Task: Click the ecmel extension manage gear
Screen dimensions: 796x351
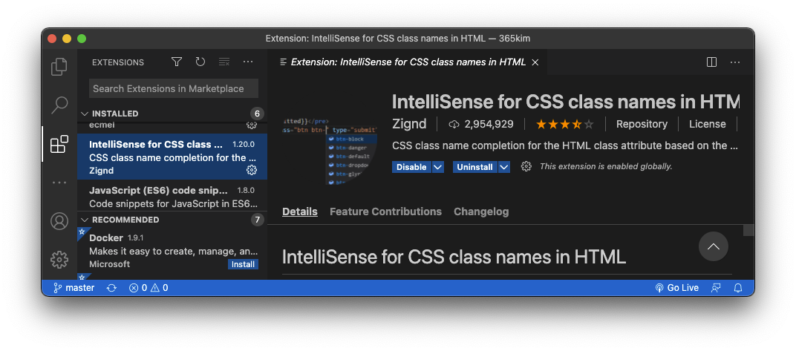Action: 251,125
